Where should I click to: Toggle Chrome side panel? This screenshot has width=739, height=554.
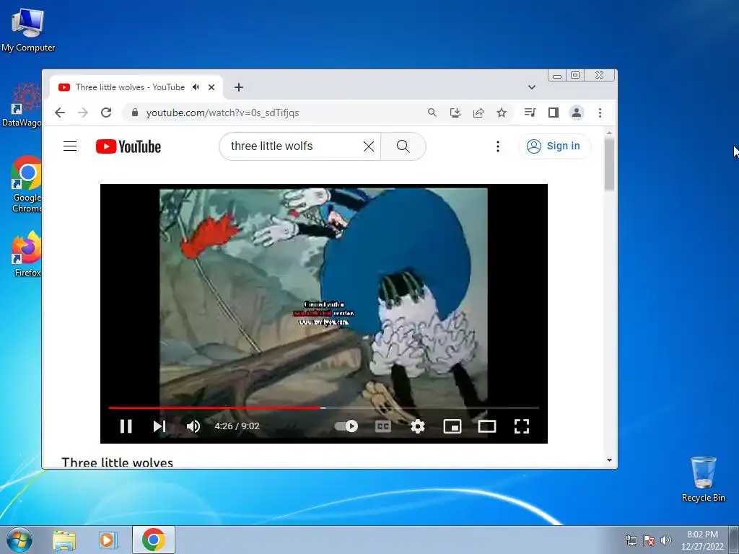pos(554,113)
